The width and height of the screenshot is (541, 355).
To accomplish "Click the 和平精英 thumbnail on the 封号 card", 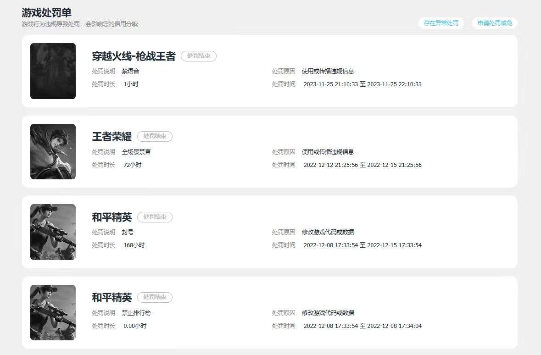I will [x=53, y=232].
